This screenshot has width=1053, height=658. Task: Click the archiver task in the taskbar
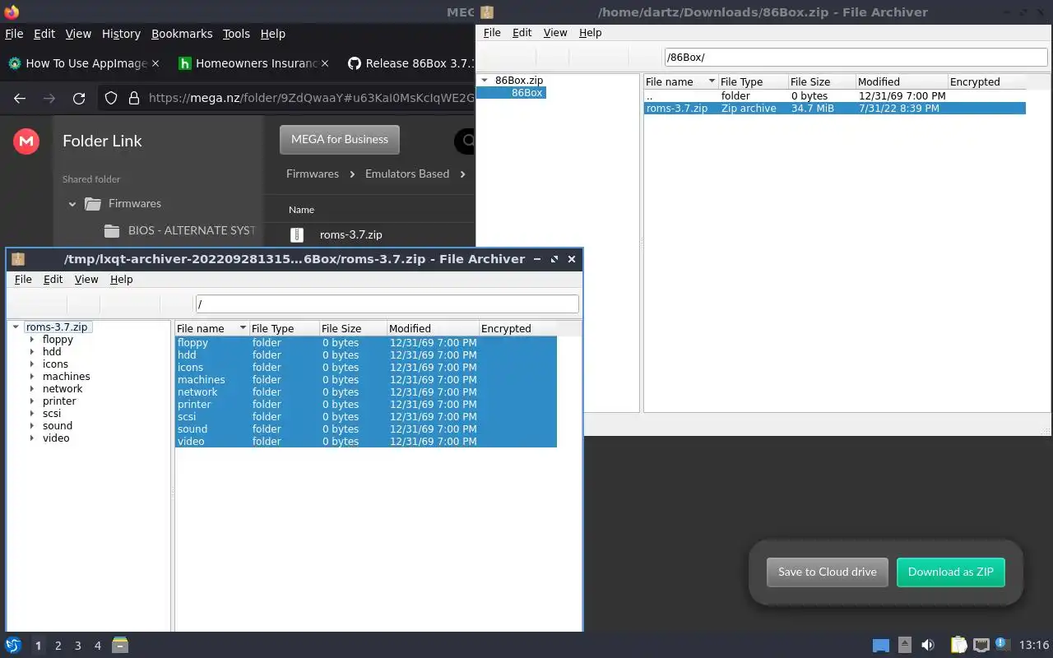tap(120, 646)
